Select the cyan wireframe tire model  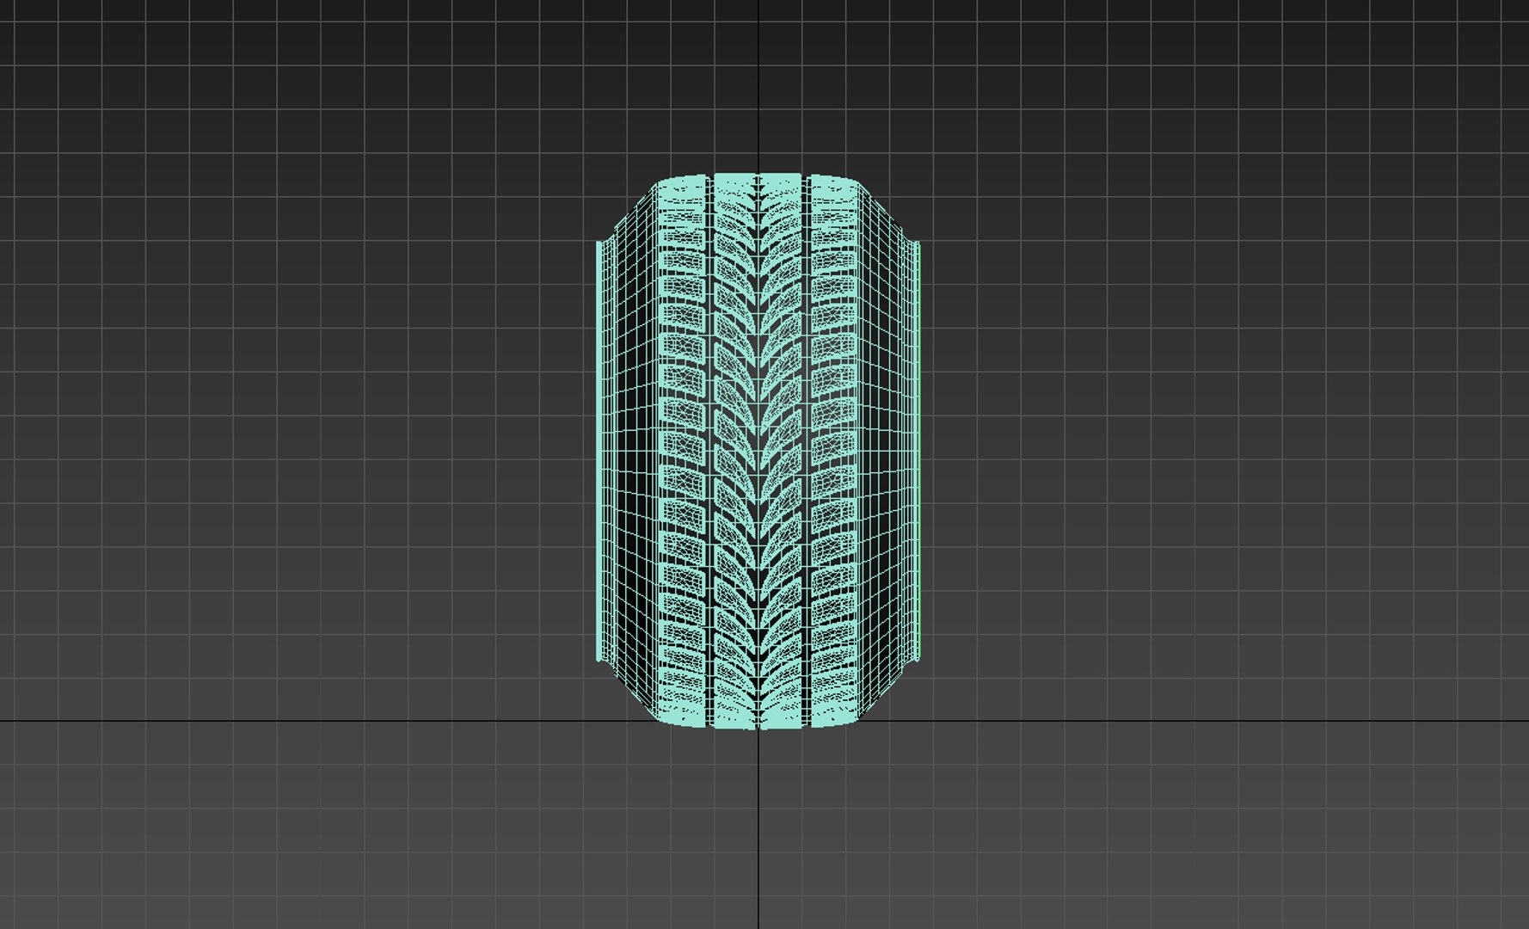pos(758,452)
